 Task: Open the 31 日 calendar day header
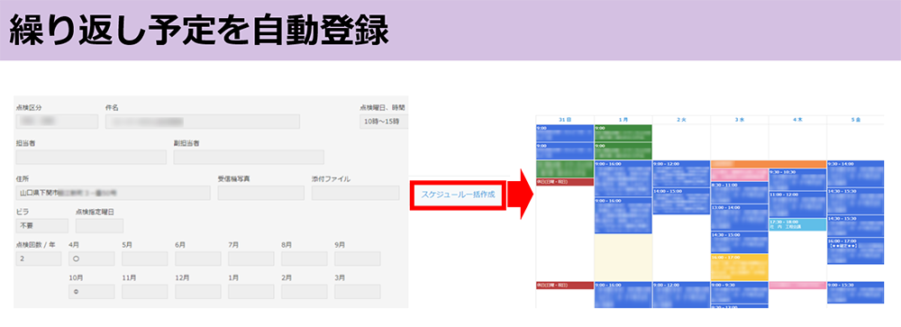(x=565, y=120)
